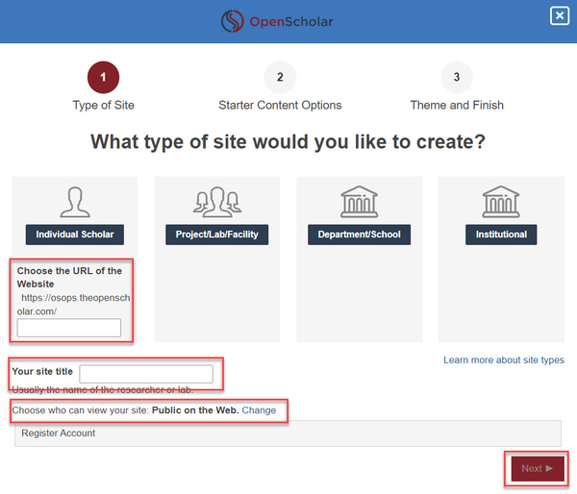Focus the website URL input field

[x=69, y=328]
